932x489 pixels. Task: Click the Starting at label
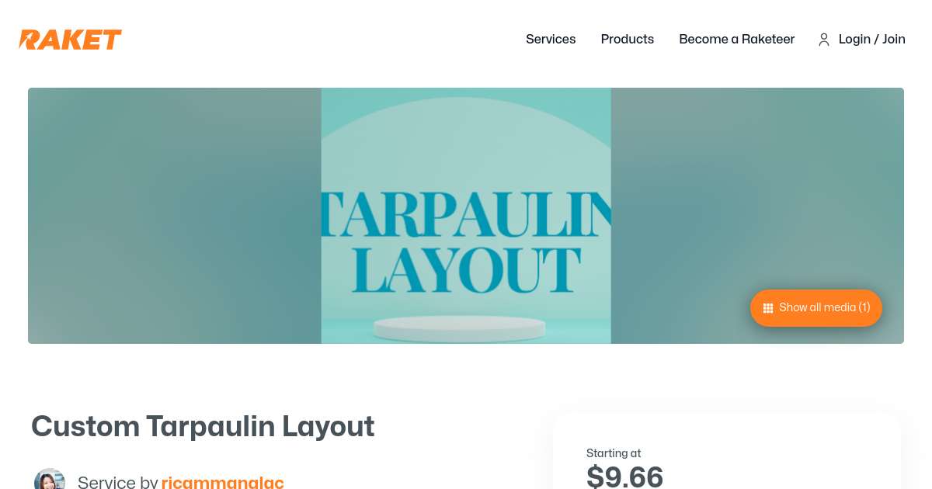[x=614, y=453]
